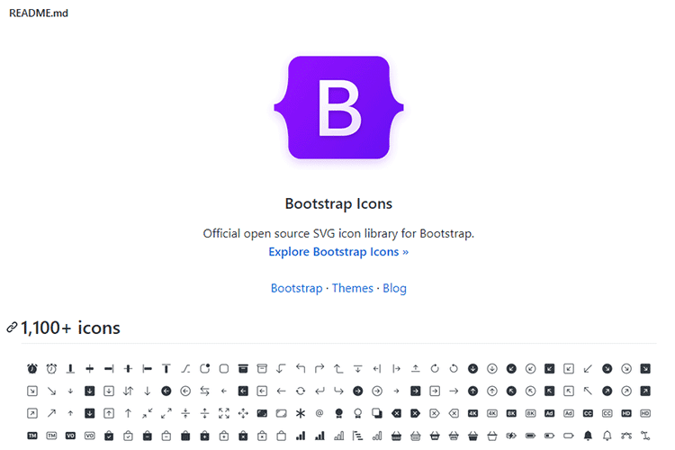The image size is (675, 450).
Task: Click the purple Bootstrap logo image
Action: [338, 107]
